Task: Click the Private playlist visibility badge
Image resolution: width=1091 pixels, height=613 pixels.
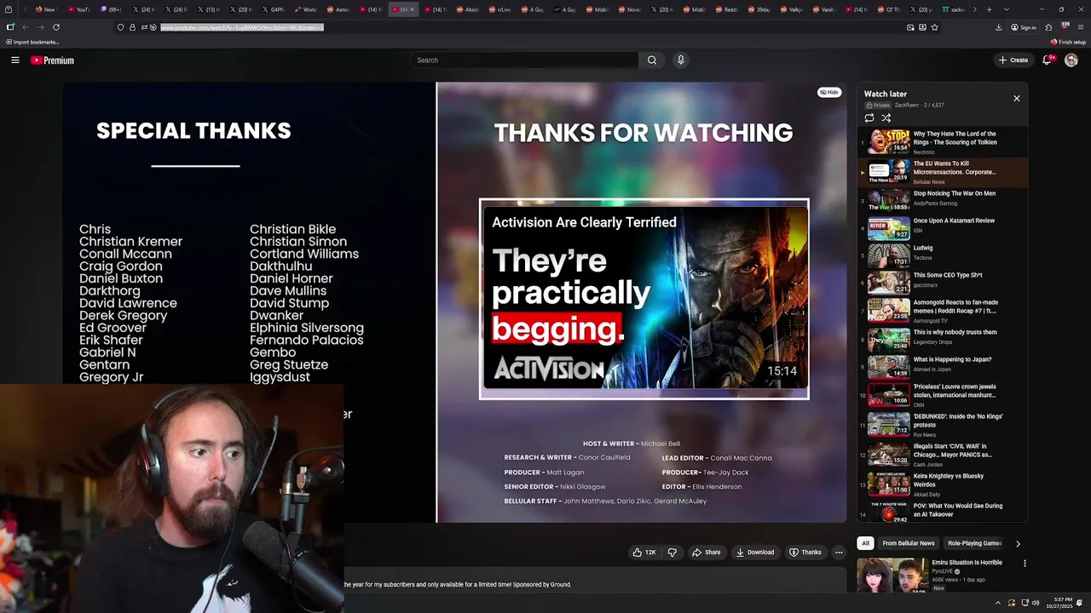Action: (x=879, y=106)
